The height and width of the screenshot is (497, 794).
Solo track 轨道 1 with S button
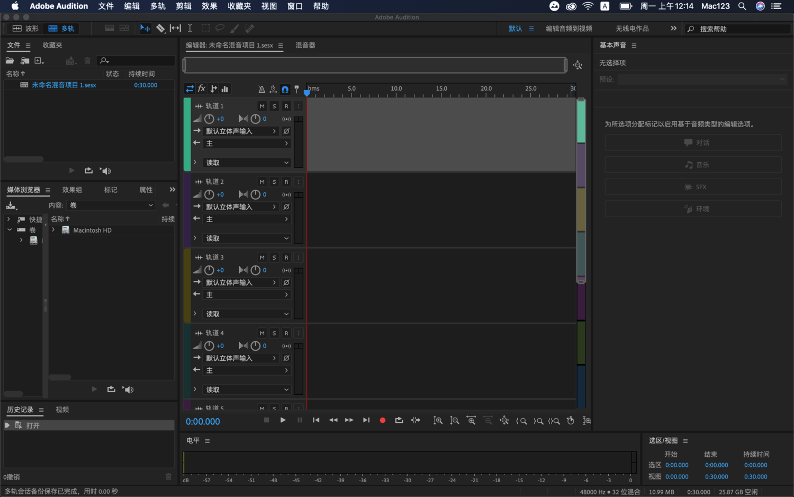pyautogui.click(x=274, y=106)
